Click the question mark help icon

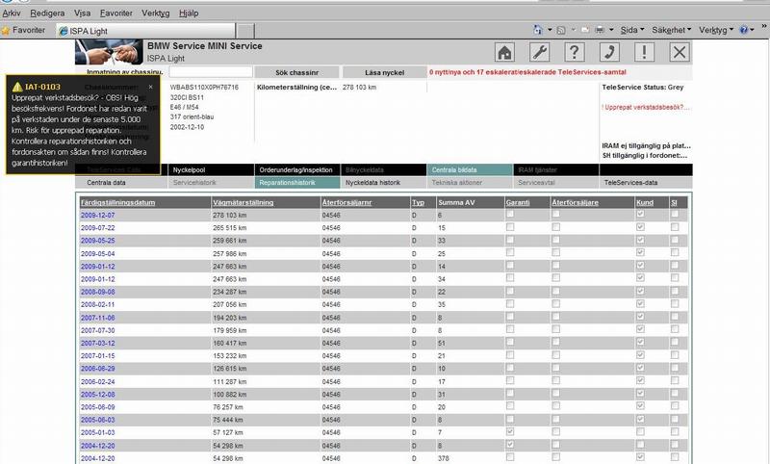pyautogui.click(x=575, y=53)
